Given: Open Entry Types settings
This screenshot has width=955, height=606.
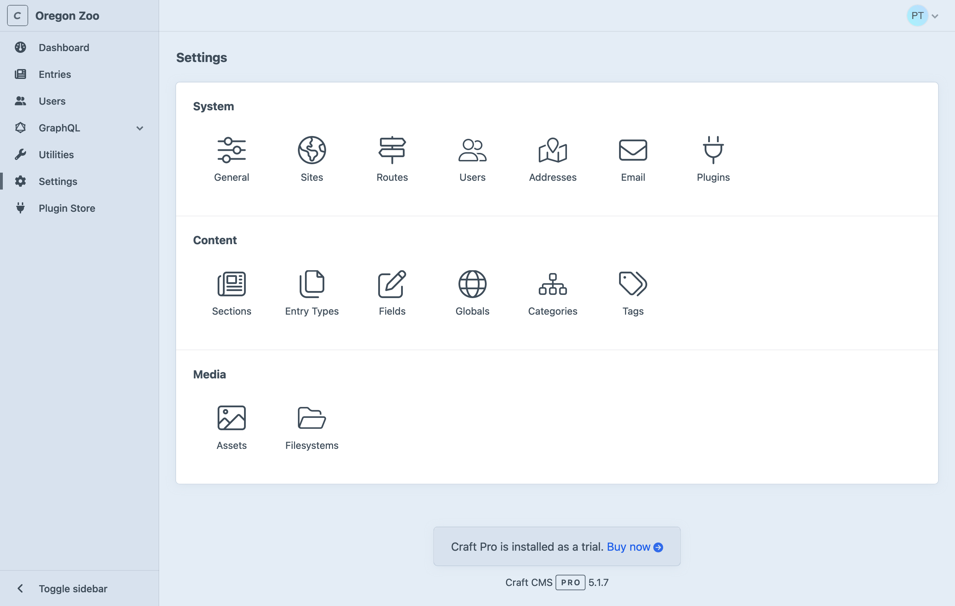Looking at the screenshot, I should click(x=312, y=292).
